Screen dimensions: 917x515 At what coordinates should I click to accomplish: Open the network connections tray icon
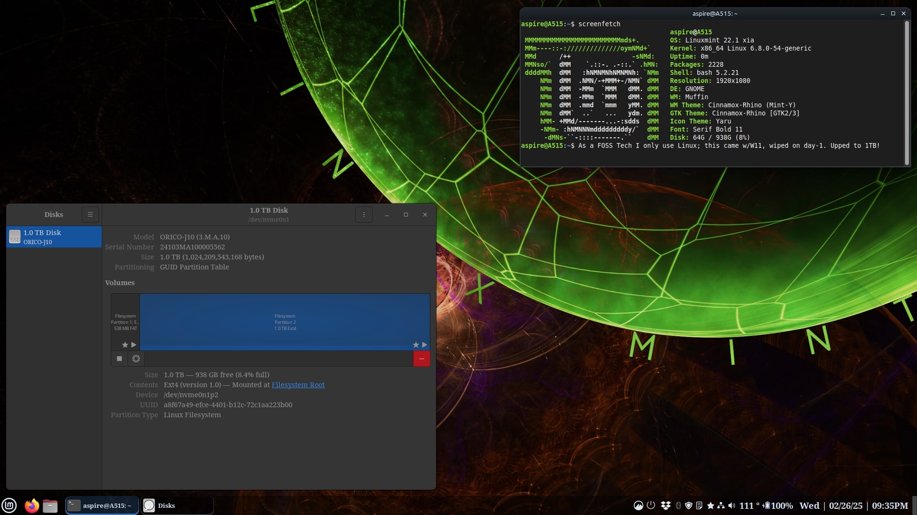pos(721,505)
